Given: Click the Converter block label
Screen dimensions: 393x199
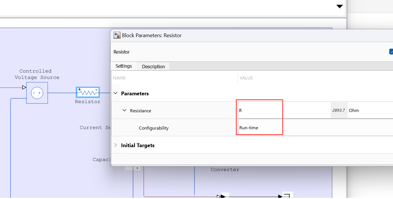Looking at the screenshot, I should (x=225, y=170).
